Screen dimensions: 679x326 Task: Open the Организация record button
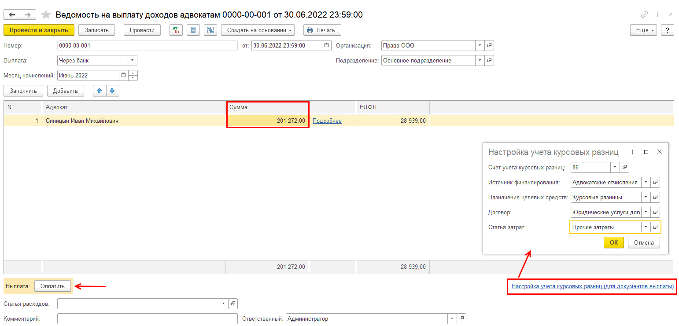tap(489, 45)
